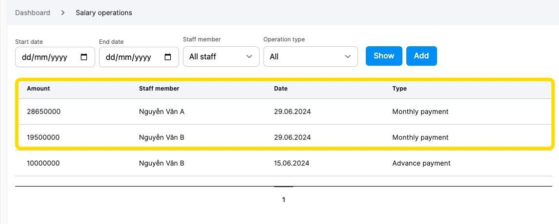This screenshot has width=559, height=224.
Task: Go to pagination page 1
Action: coord(283,200)
